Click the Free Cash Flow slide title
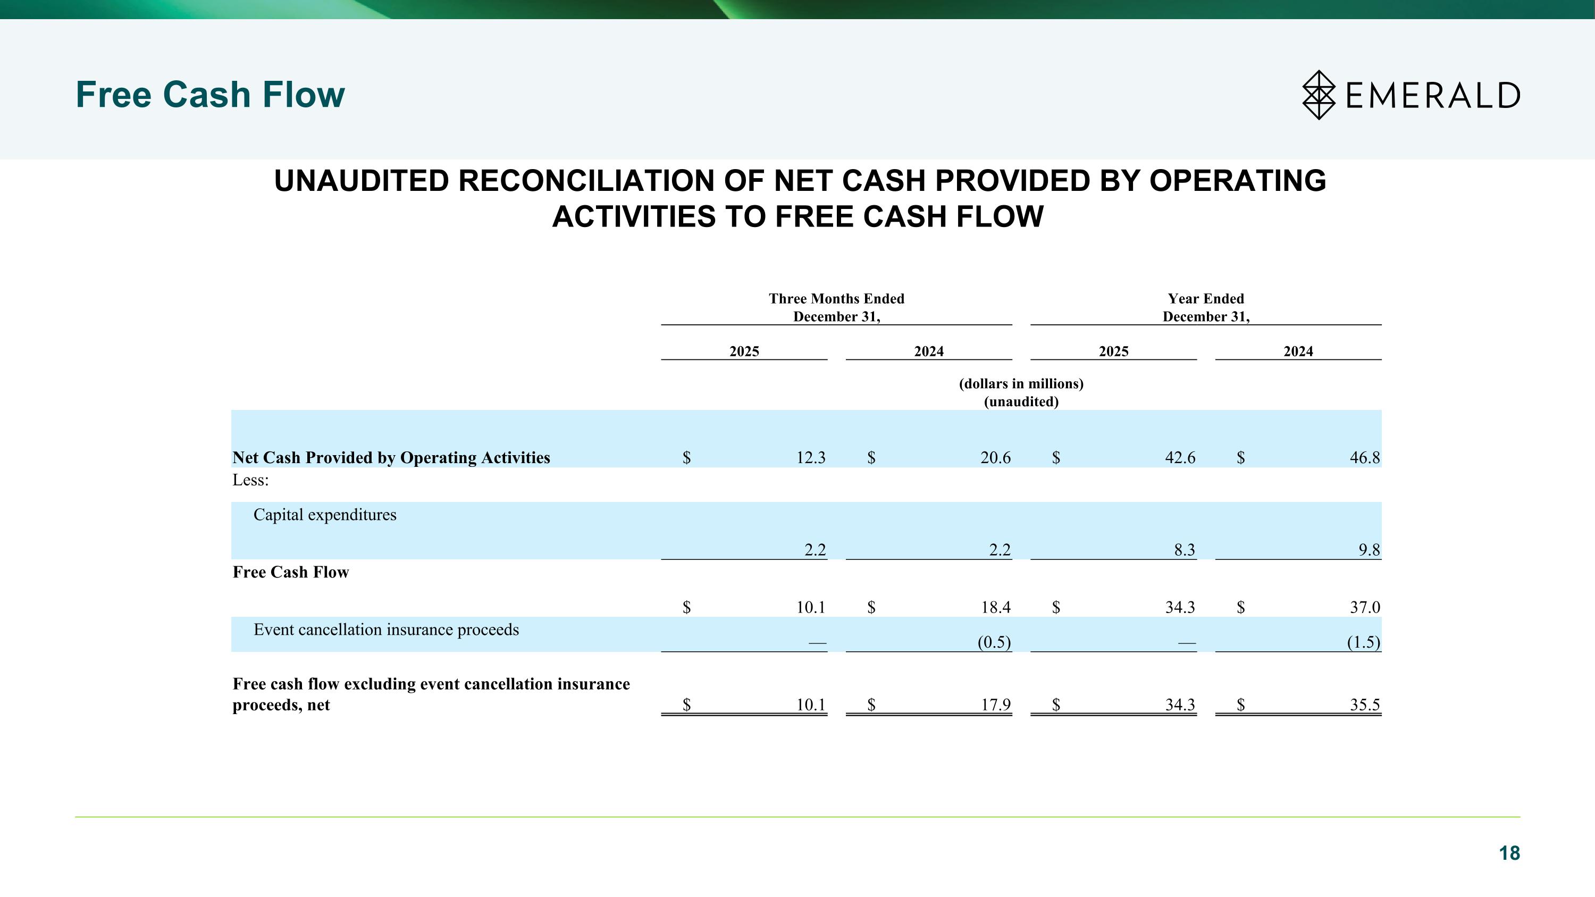The width and height of the screenshot is (1595, 897). coord(210,95)
